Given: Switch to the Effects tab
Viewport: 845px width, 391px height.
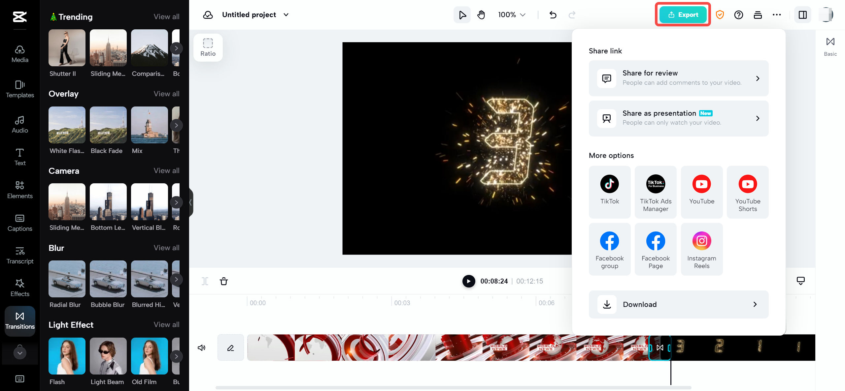Looking at the screenshot, I should coord(20,287).
